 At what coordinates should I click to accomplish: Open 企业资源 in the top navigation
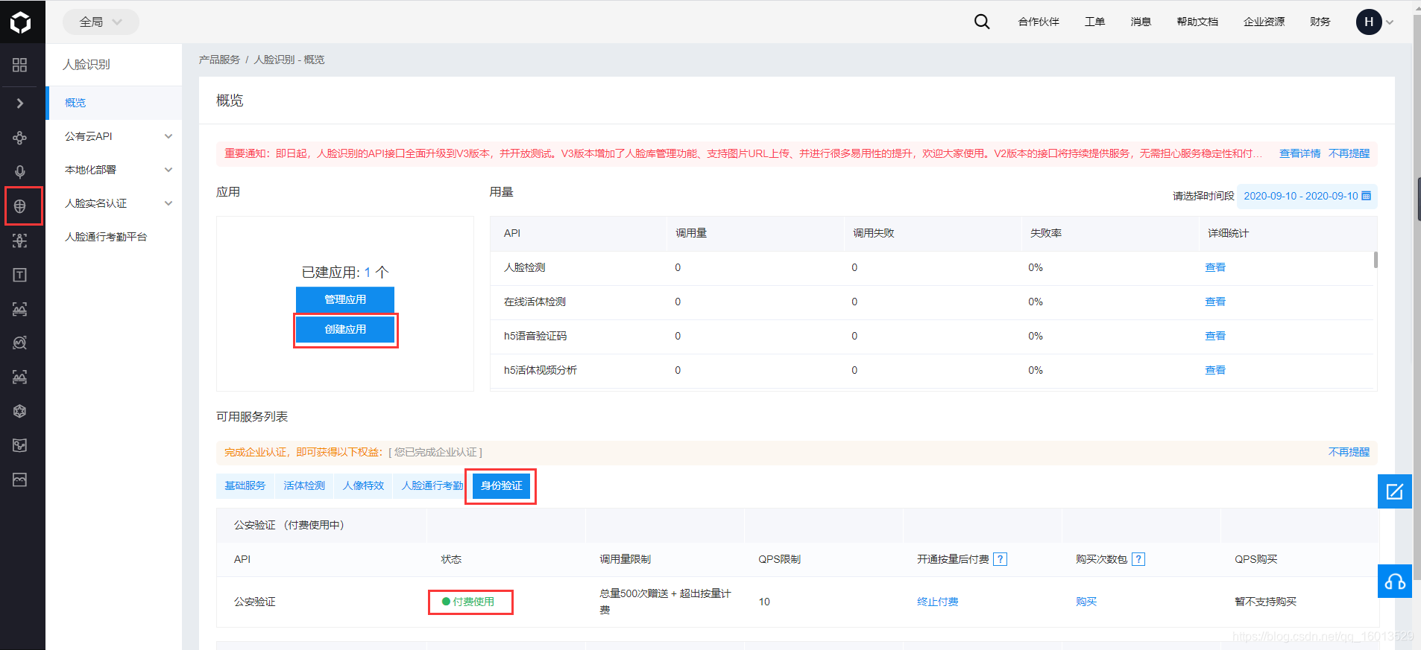(x=1264, y=22)
